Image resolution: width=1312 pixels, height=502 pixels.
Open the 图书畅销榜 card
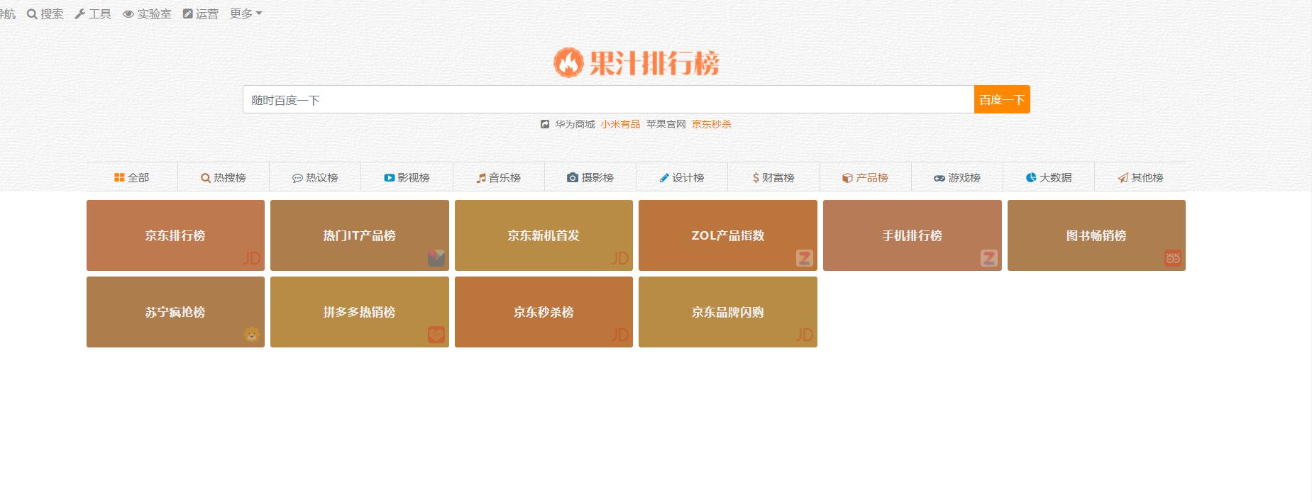coord(1096,235)
